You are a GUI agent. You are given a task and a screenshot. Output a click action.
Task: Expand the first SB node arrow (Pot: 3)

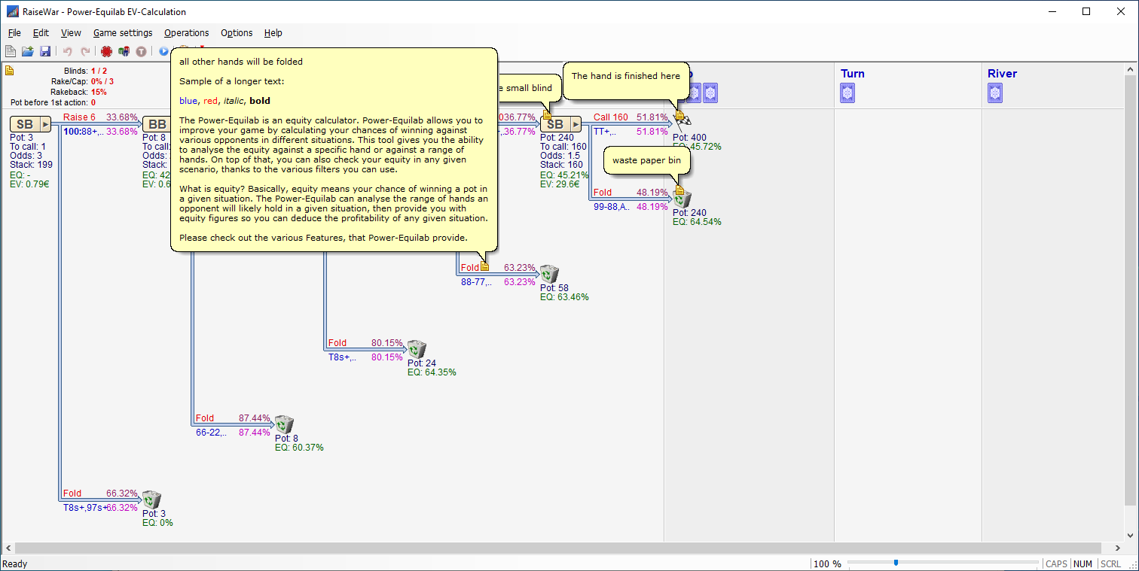pos(45,124)
